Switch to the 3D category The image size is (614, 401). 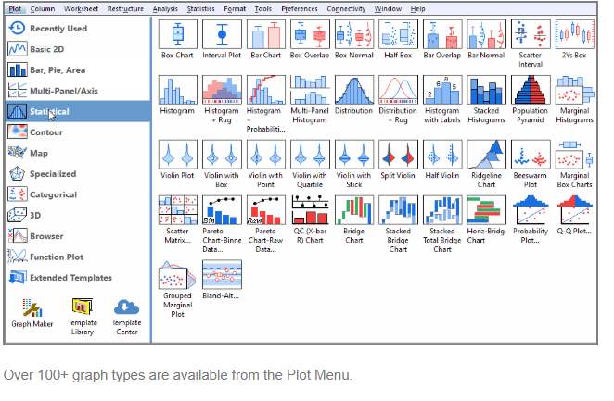coord(78,215)
